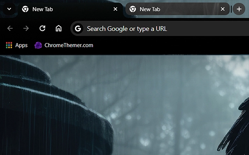Image resolution: width=249 pixels, height=155 pixels.
Task: Reload the current page
Action: (x=42, y=28)
